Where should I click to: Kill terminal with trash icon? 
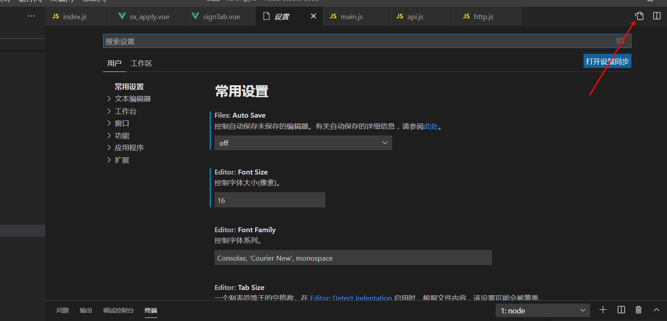click(639, 310)
